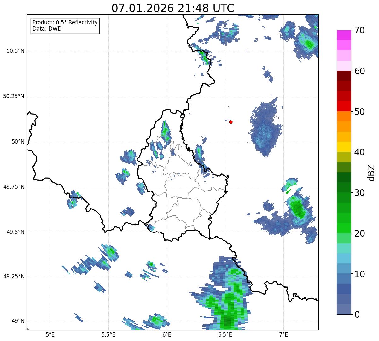Image resolution: width=379 pixels, height=341 pixels.
Task: Pick the yellow colorbar segment above 40
Action: click(344, 147)
